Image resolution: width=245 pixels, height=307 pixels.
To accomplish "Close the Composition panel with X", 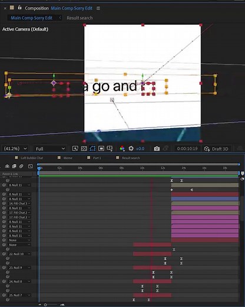I will click(x=5, y=8).
